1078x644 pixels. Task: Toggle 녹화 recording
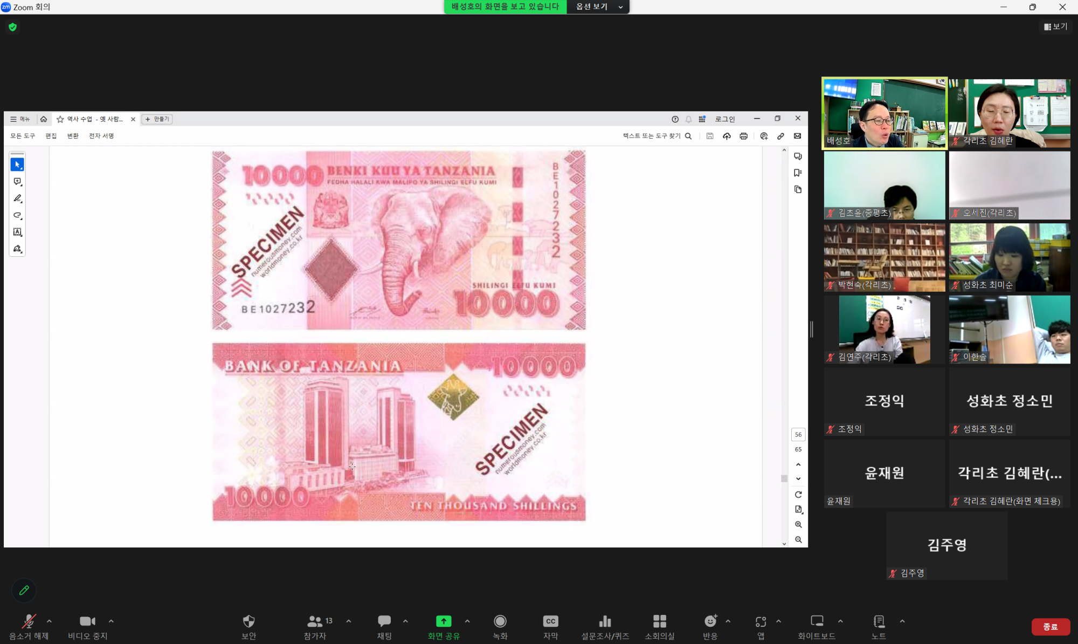pos(500,627)
